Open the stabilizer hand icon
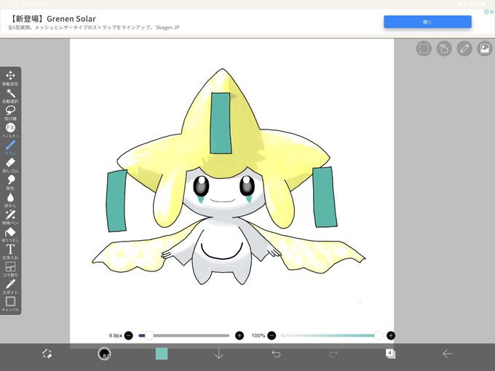This screenshot has width=495, height=371. 444,49
